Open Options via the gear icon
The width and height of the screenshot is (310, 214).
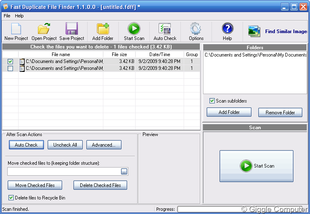[196, 29]
